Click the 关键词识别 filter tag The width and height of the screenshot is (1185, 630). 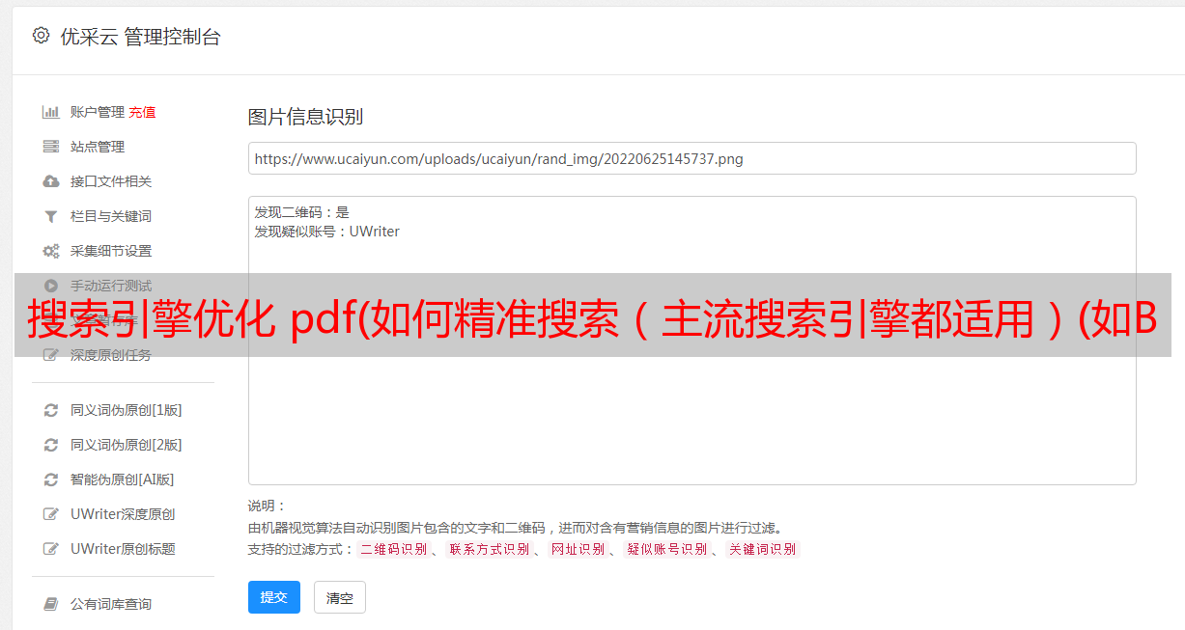tap(763, 549)
